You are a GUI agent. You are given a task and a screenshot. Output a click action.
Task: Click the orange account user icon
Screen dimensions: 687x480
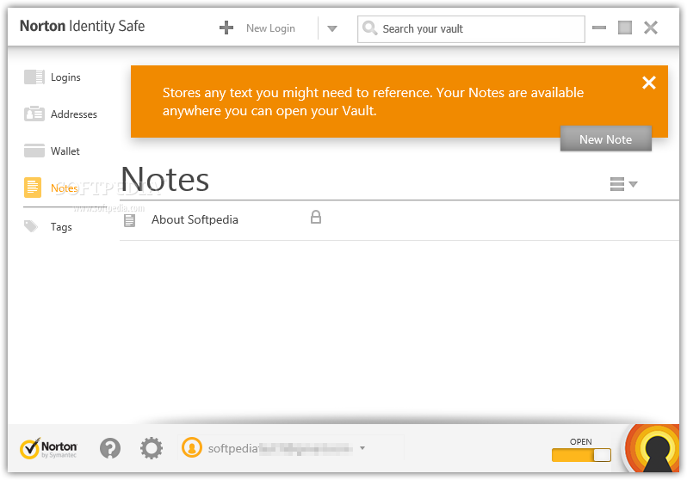pos(191,447)
